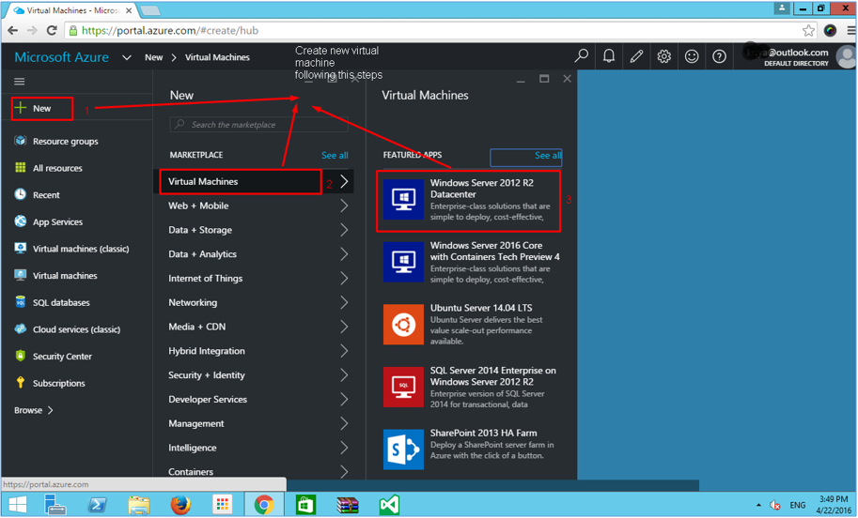This screenshot has width=858, height=518.
Task: Expand the Data + Storage category chevron
Action: [x=344, y=230]
